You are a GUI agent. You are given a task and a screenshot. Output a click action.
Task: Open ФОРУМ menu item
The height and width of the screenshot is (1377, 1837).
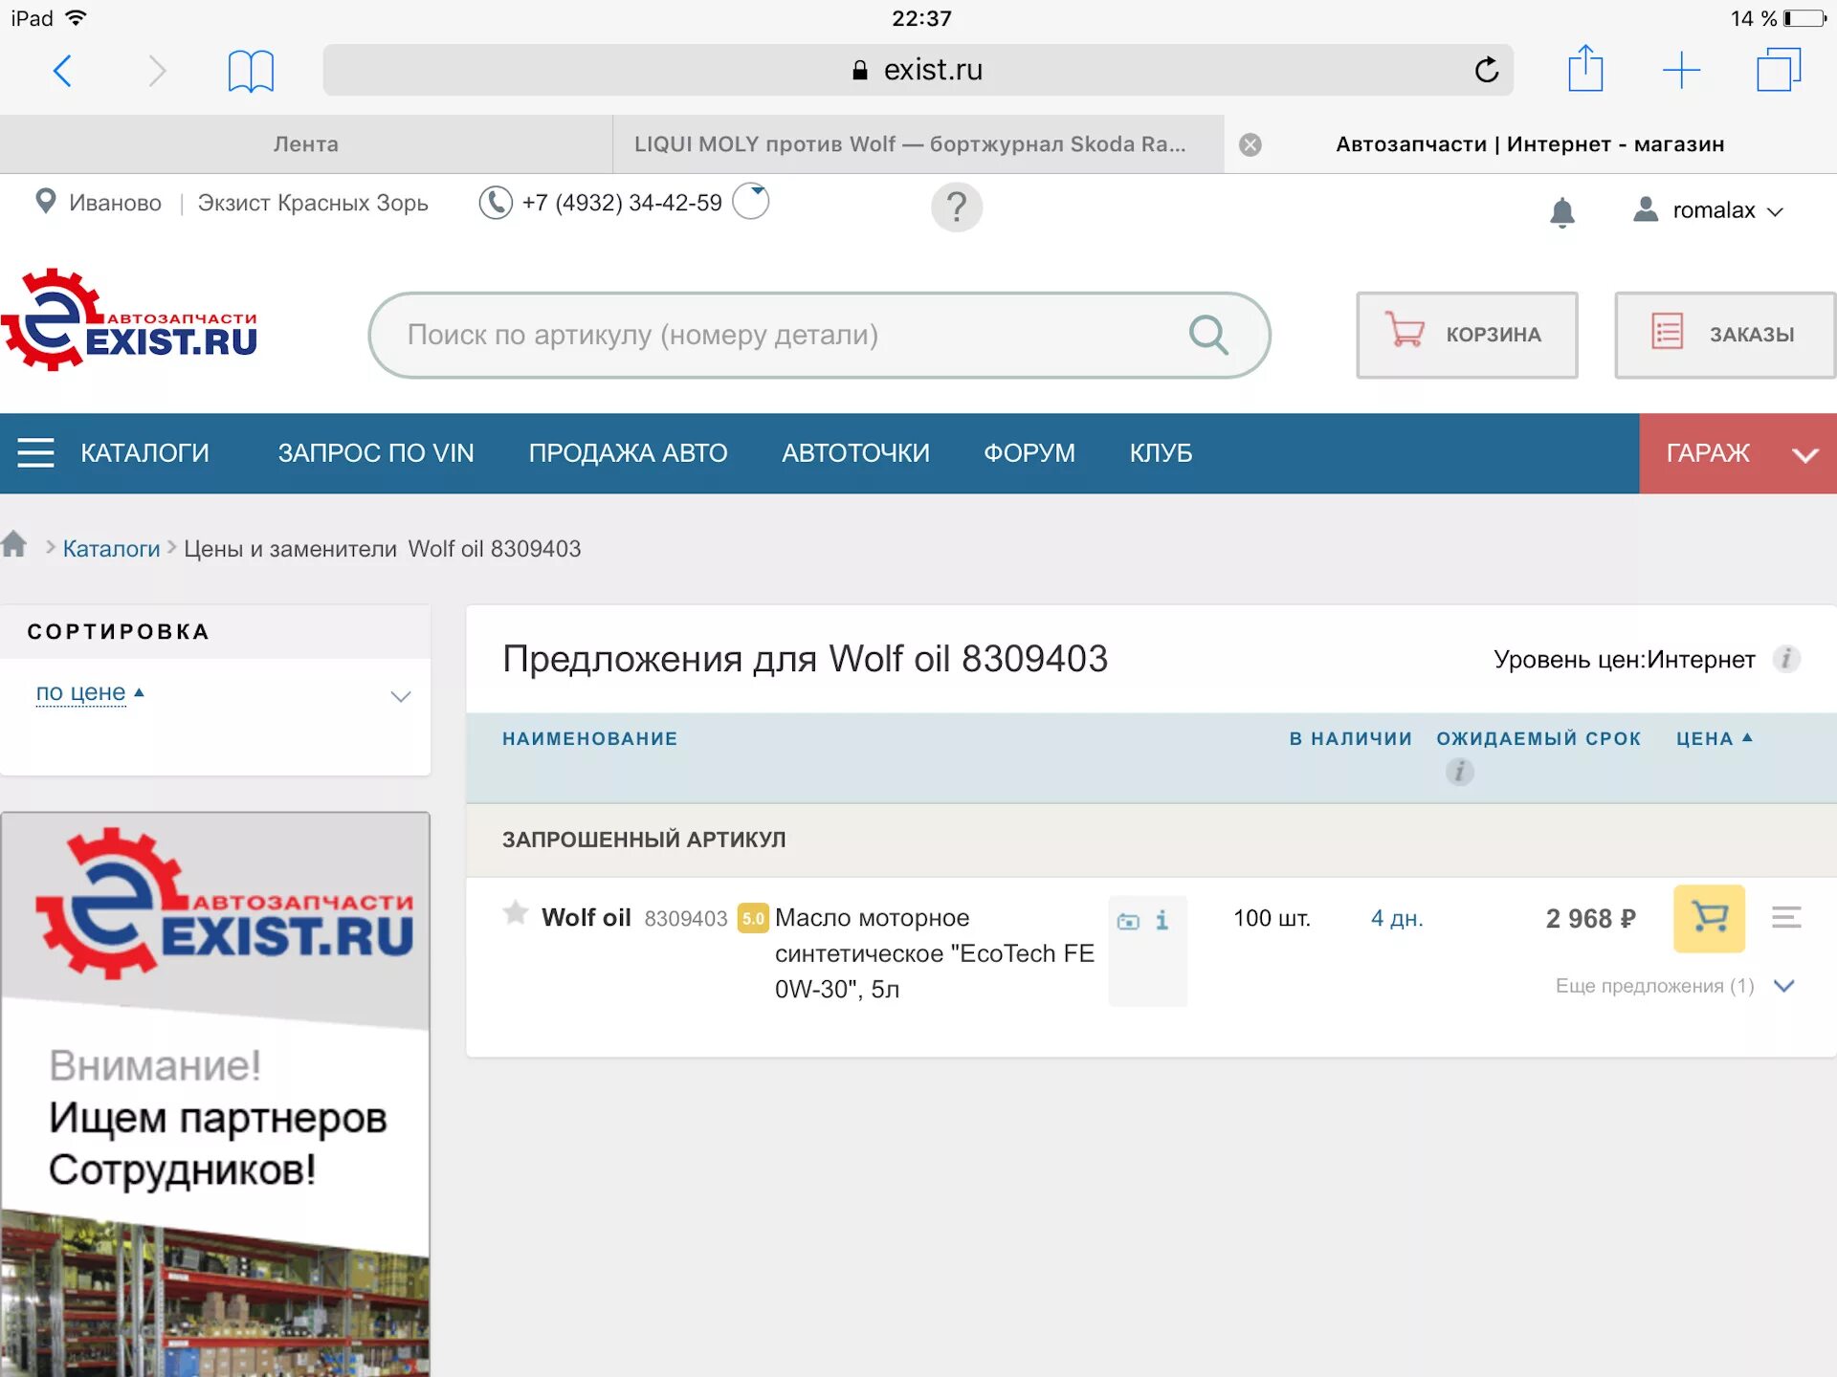pos(1029,453)
